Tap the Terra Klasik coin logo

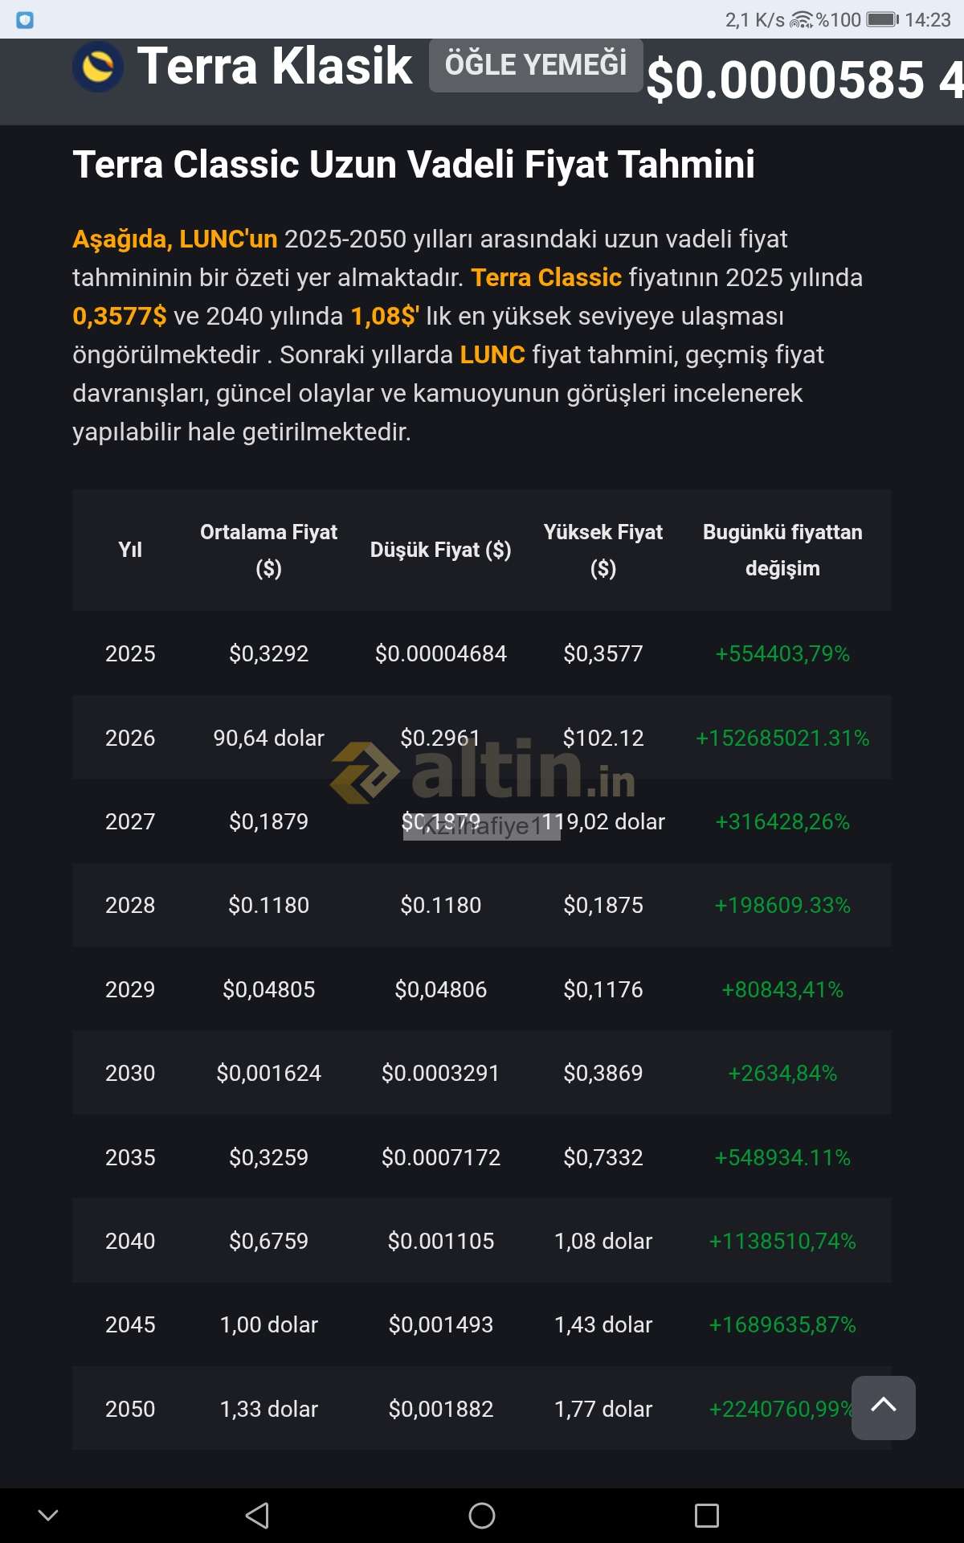point(98,67)
